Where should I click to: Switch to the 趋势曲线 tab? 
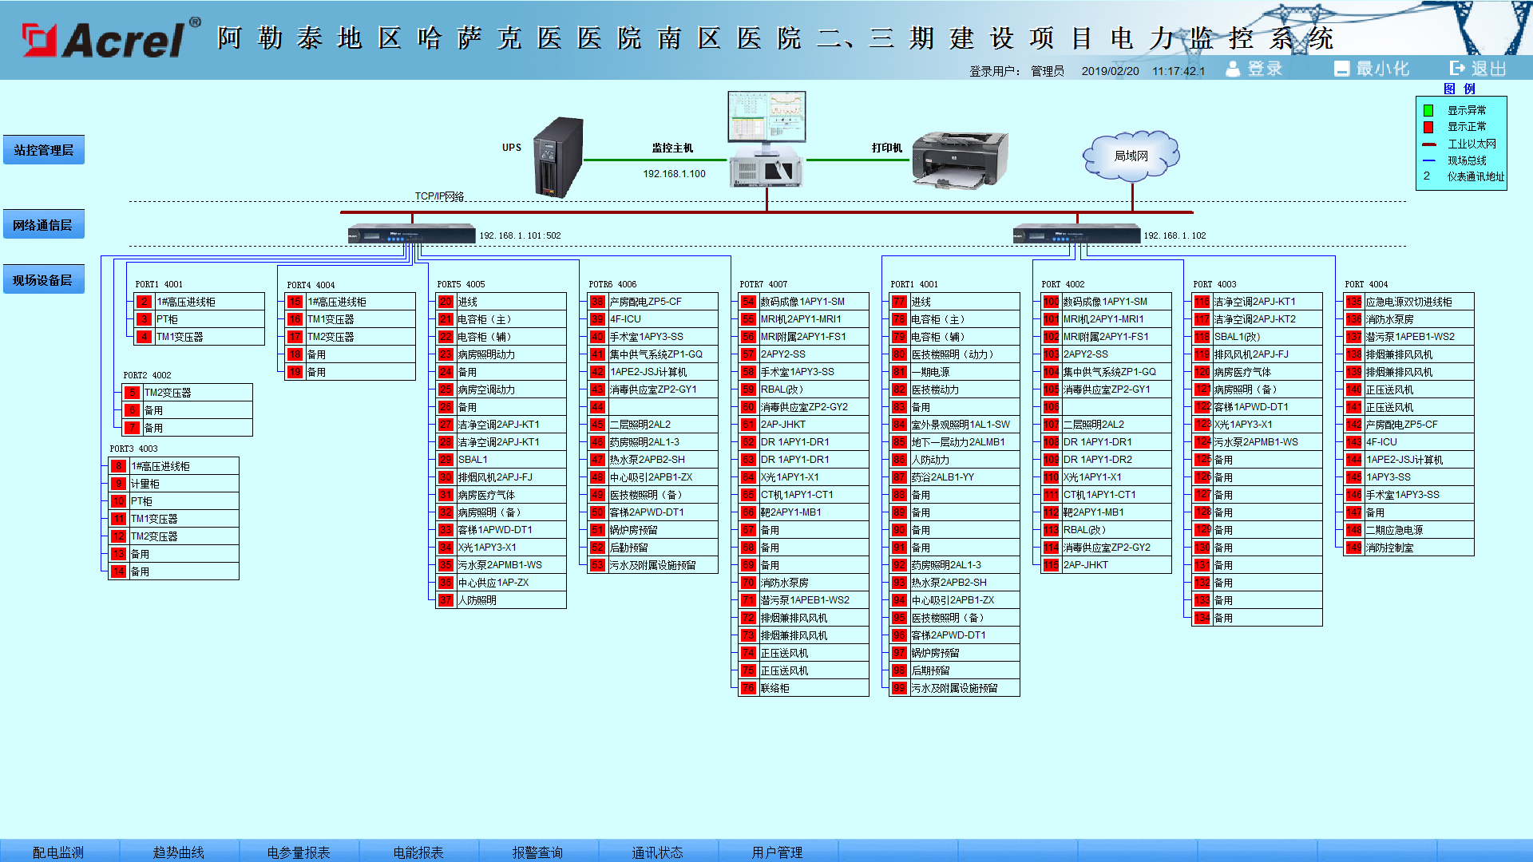click(x=179, y=852)
